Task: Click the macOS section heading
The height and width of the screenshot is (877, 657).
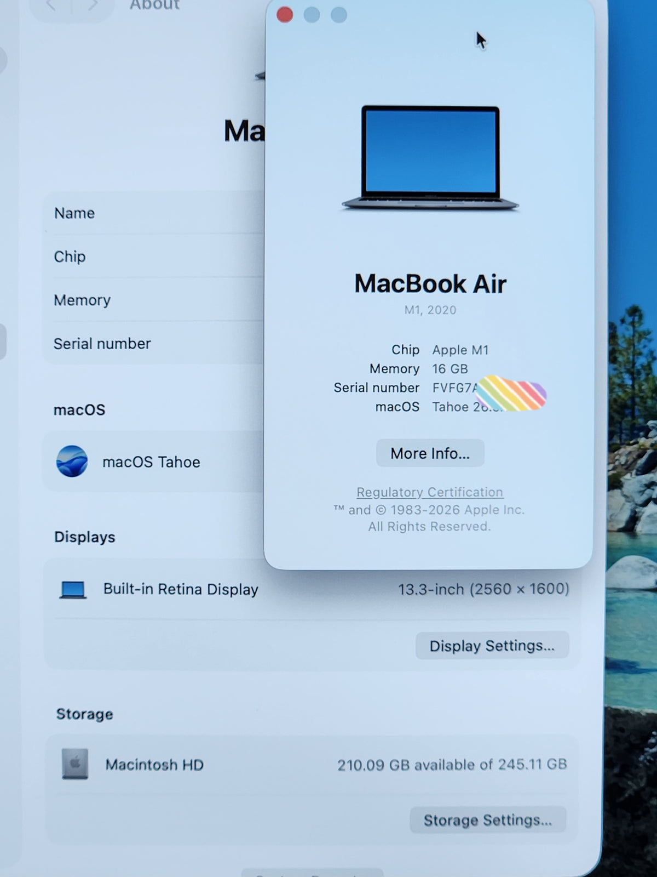Action: [x=79, y=410]
